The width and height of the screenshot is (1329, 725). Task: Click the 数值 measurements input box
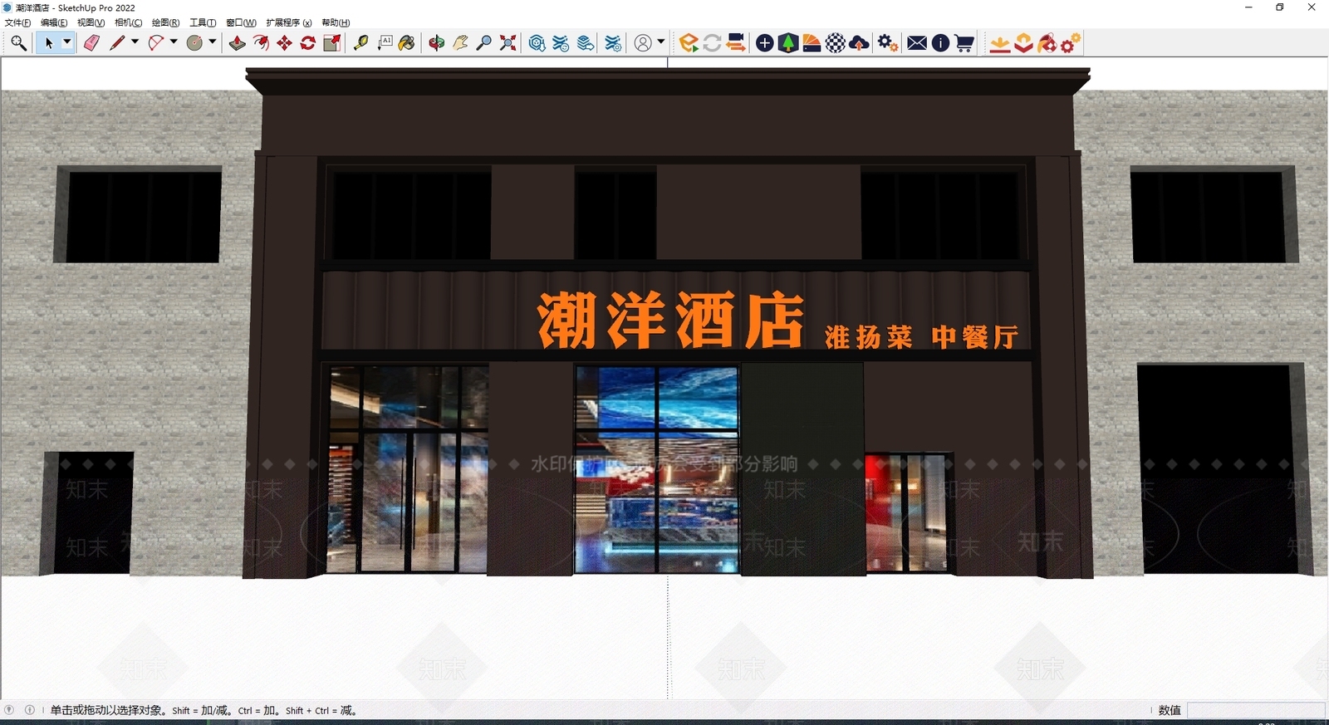click(1256, 710)
